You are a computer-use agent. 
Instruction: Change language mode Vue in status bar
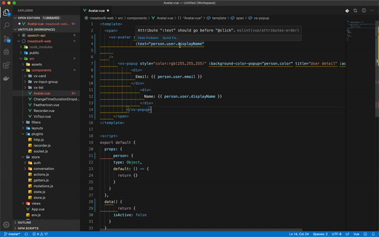(x=356, y=234)
